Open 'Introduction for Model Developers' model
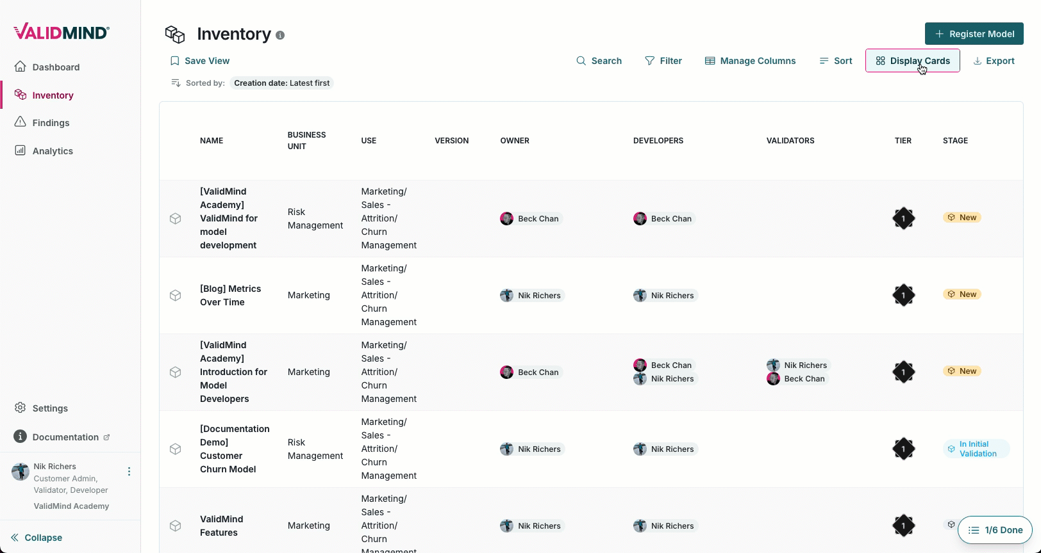 [x=234, y=372]
